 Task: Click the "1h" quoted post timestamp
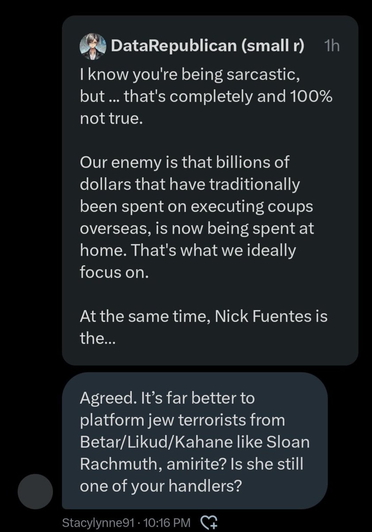coord(331,47)
